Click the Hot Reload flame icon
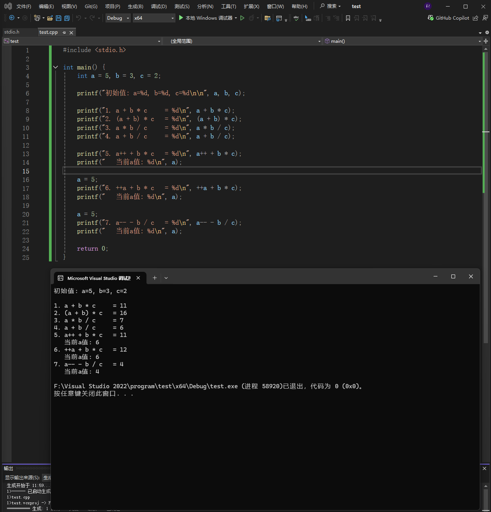 click(x=252, y=18)
